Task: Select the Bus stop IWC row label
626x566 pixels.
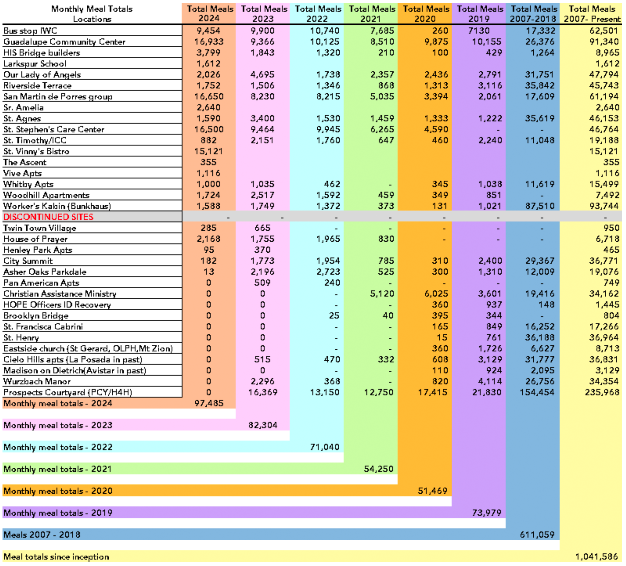Action: [30, 31]
